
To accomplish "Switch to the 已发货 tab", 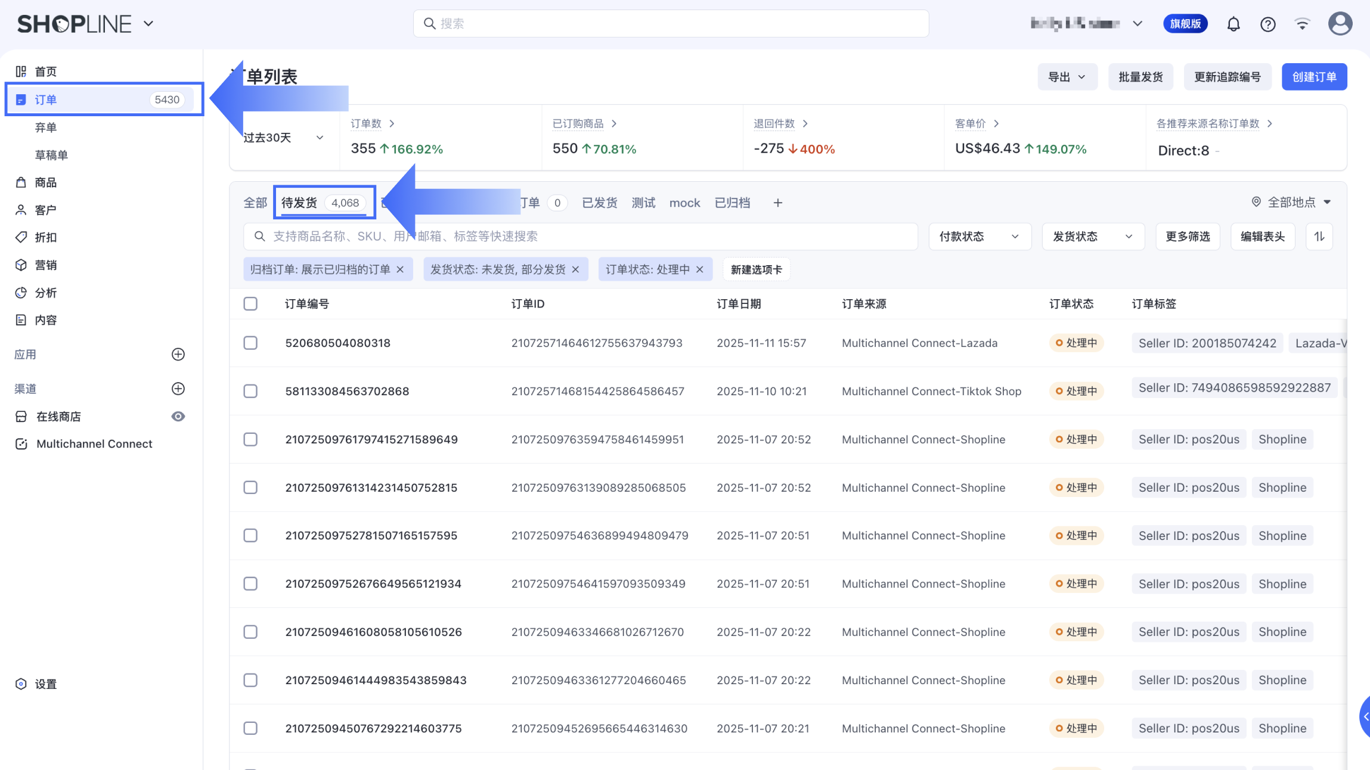I will [599, 203].
